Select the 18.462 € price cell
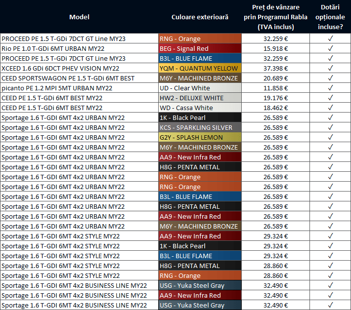The width and height of the screenshot is (351, 310). pyautogui.click(x=275, y=108)
